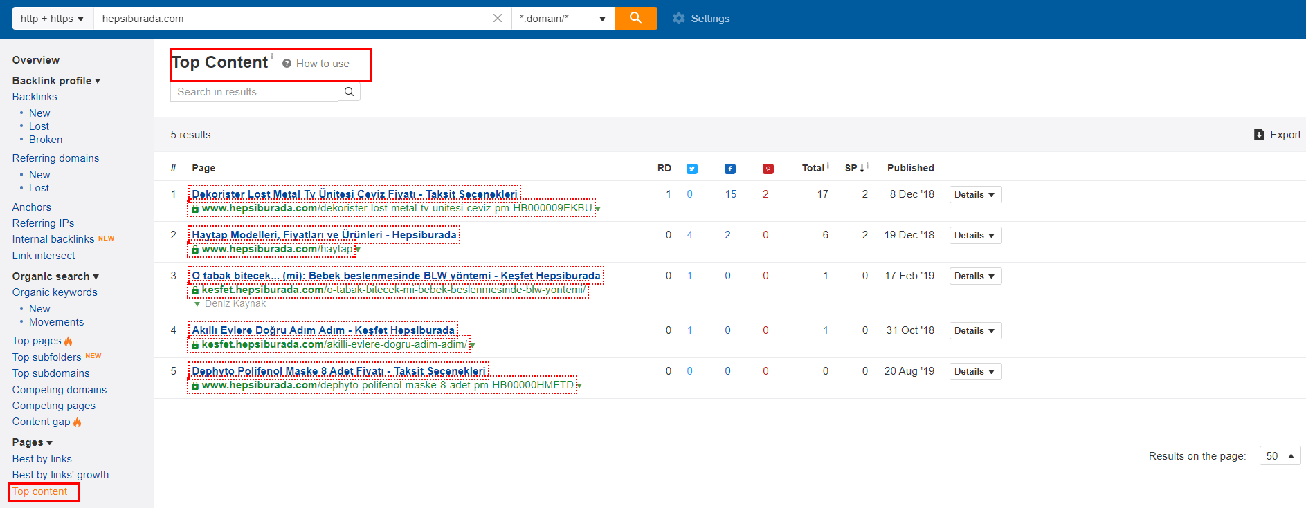The width and height of the screenshot is (1306, 508).
Task: Open Movements under Organic keywords
Action: [56, 322]
